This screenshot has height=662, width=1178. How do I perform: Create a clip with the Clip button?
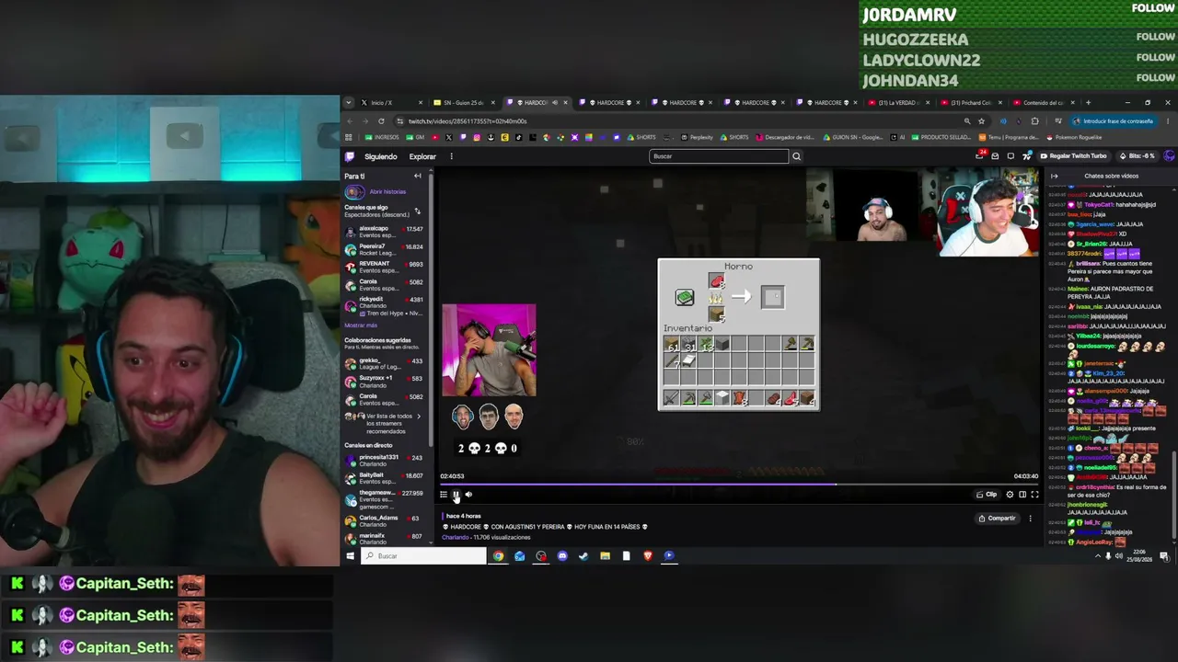pyautogui.click(x=987, y=495)
